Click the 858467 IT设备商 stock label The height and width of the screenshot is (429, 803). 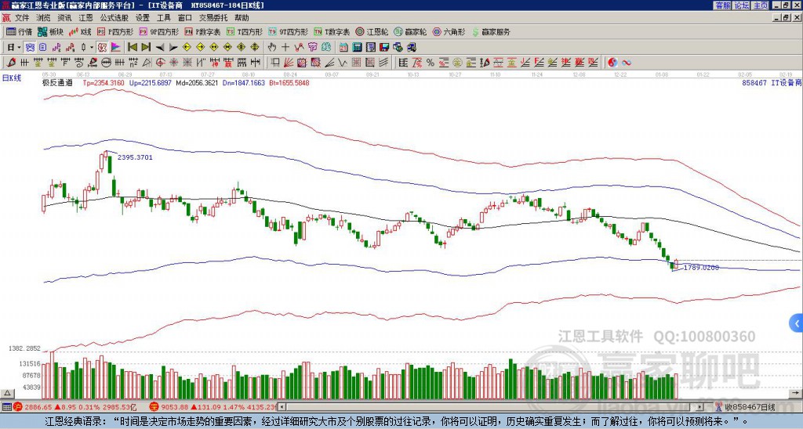(772, 83)
